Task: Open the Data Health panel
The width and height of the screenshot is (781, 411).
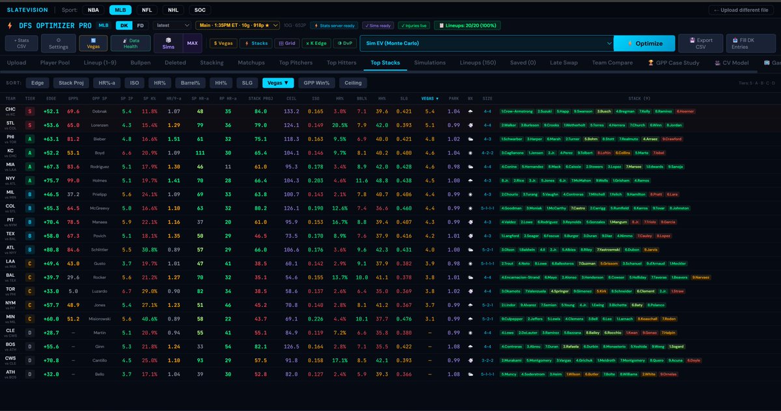Action: 130,43
